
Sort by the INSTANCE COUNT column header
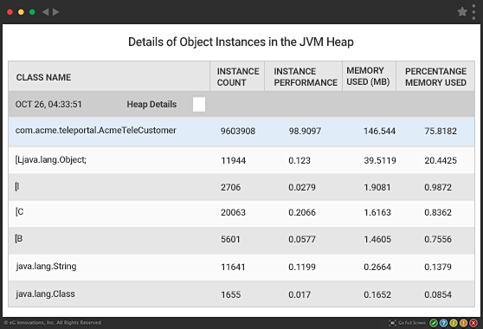click(238, 77)
